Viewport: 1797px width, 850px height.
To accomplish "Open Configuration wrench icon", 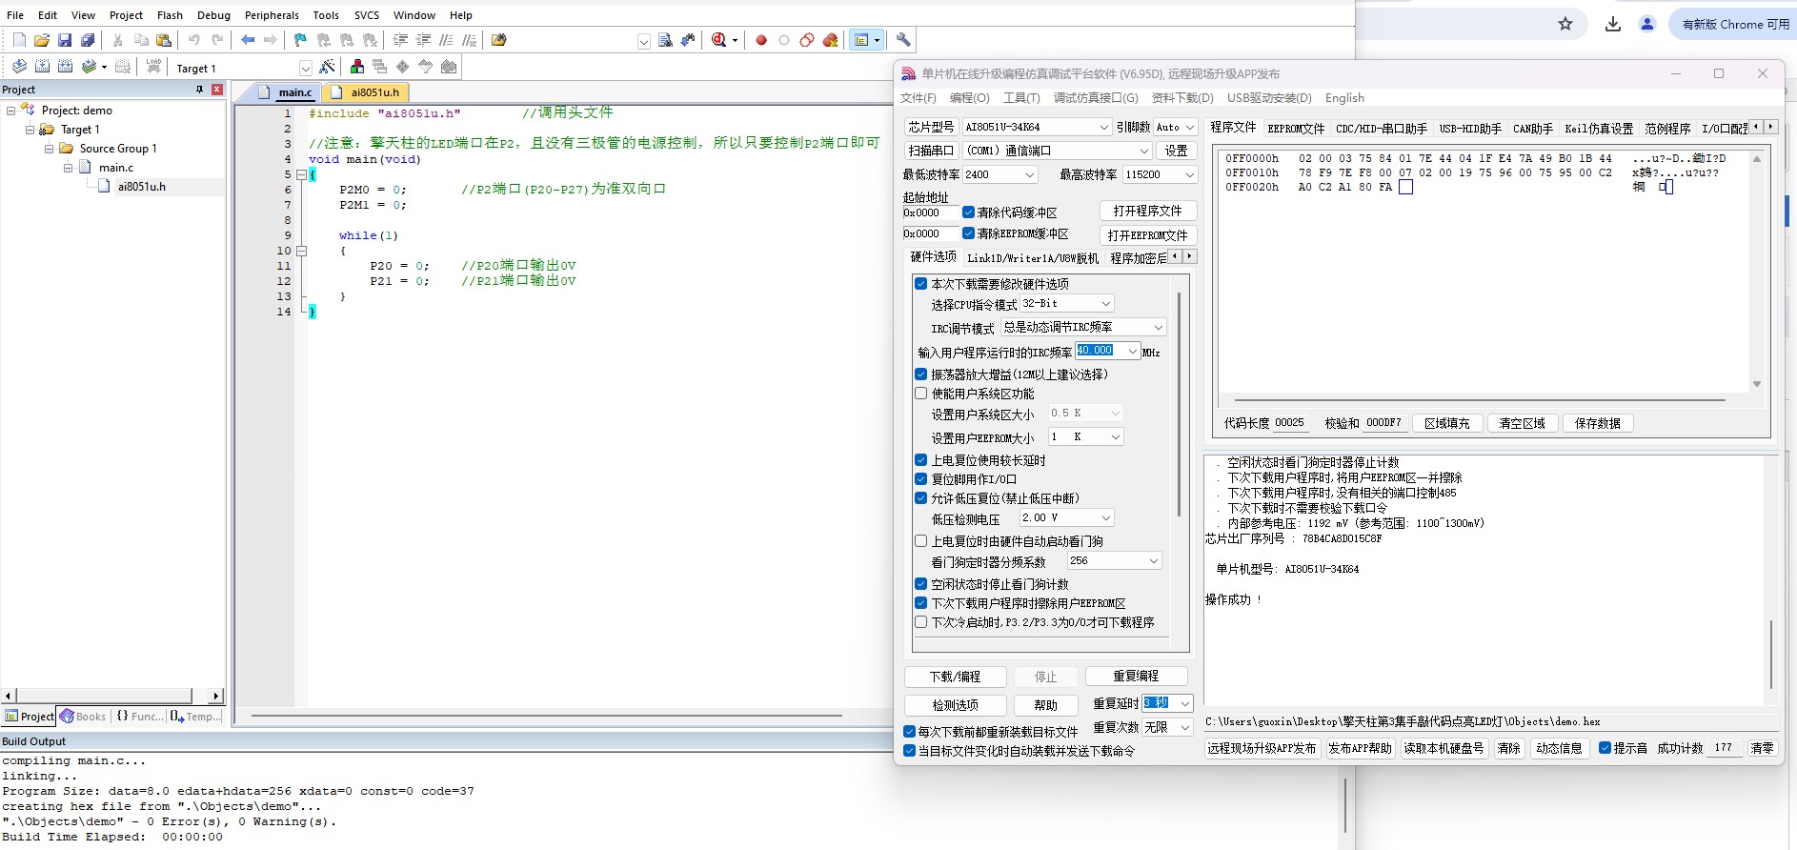I will click(903, 40).
